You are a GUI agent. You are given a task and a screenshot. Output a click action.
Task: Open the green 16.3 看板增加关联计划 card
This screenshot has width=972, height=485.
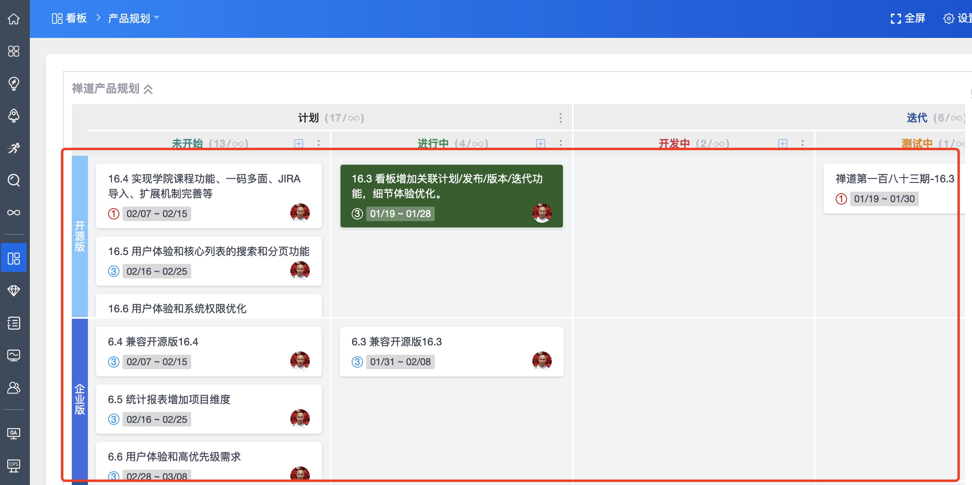coord(447,186)
